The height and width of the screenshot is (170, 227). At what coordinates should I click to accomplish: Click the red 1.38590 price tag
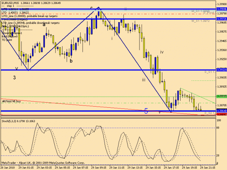(x=222, y=115)
